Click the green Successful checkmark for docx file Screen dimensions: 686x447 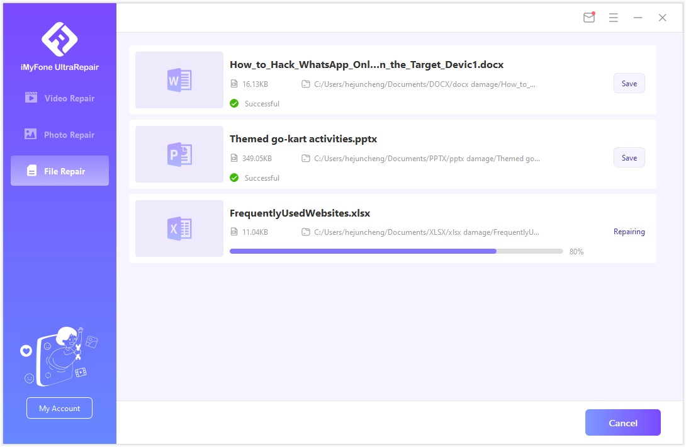click(x=234, y=103)
